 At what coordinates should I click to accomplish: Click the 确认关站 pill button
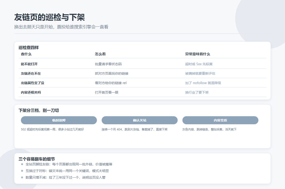pos(140,120)
